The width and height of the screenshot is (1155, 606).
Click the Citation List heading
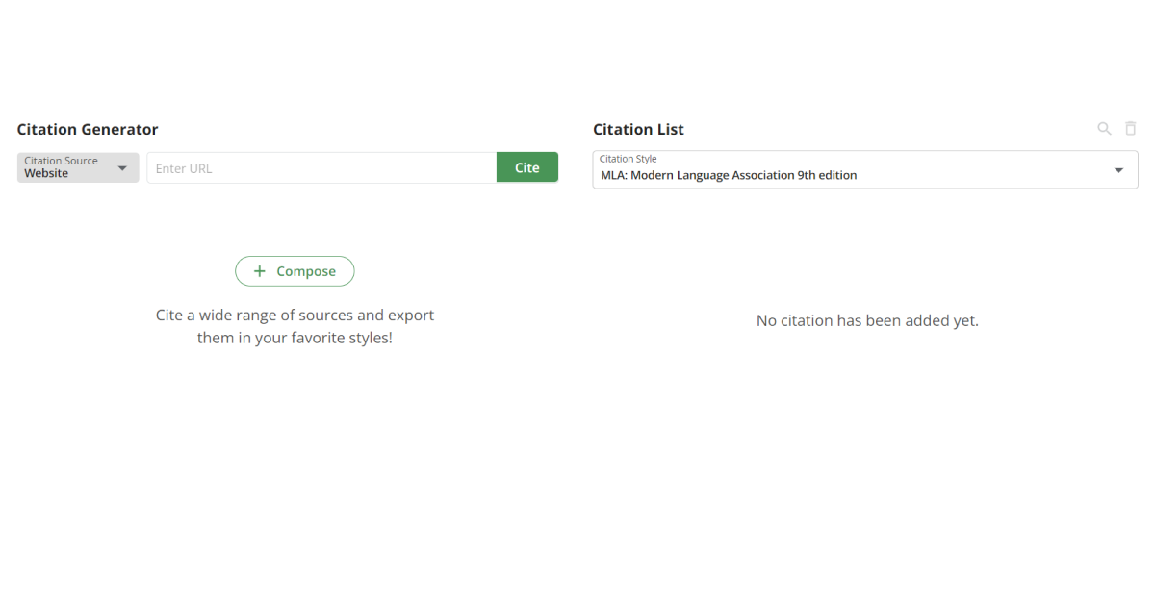pyautogui.click(x=638, y=129)
